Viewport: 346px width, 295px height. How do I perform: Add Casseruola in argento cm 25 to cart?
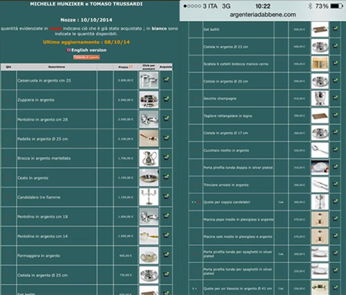(166, 80)
